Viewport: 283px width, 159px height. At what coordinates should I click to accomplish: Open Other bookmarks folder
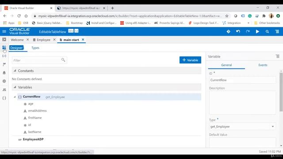click(267, 23)
